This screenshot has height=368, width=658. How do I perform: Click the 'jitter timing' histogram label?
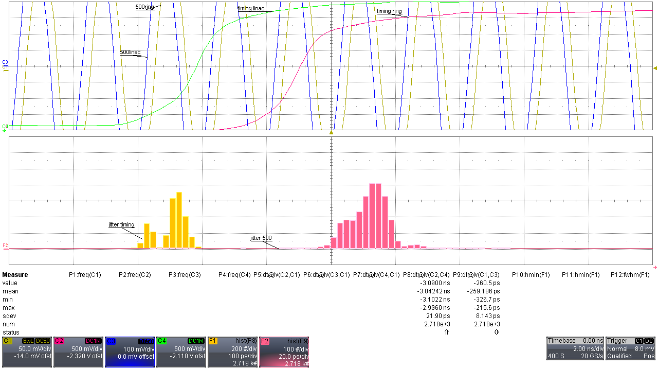tap(121, 225)
